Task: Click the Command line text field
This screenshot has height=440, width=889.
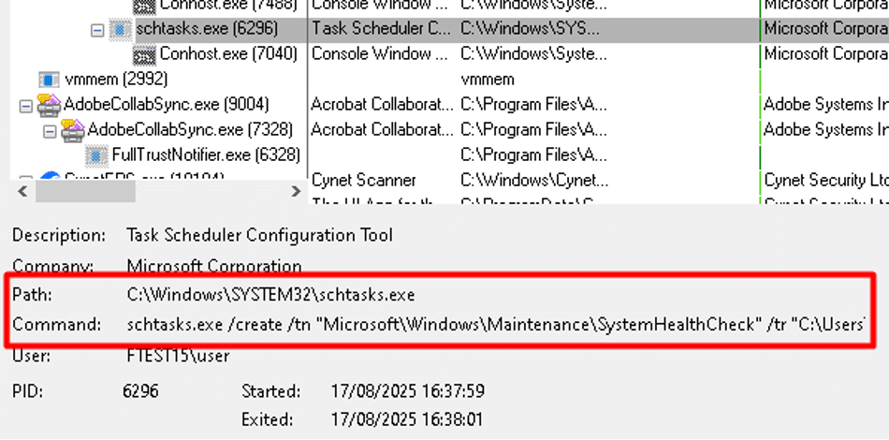Action: (496, 325)
